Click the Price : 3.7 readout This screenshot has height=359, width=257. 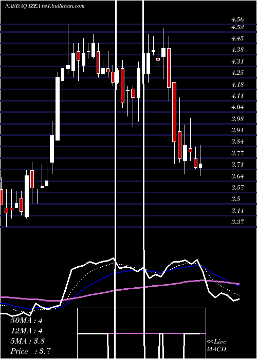(x=30, y=351)
